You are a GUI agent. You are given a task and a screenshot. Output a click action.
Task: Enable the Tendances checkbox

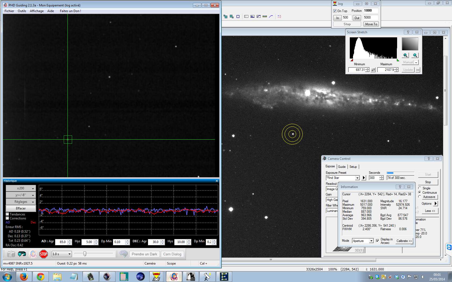(x=8, y=214)
